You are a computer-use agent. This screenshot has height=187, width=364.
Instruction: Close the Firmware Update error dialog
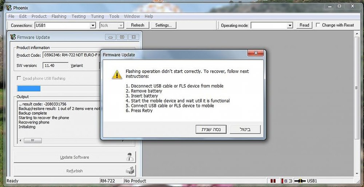coord(256,53)
